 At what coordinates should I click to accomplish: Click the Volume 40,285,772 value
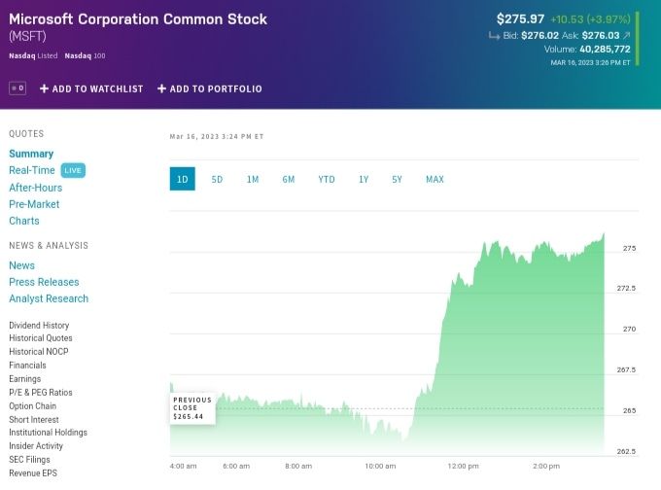pos(605,50)
